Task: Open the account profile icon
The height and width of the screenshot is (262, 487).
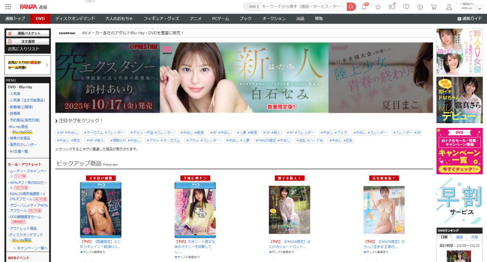Action: click(449, 7)
